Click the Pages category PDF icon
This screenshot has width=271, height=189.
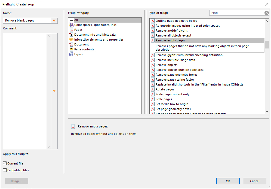(71, 30)
